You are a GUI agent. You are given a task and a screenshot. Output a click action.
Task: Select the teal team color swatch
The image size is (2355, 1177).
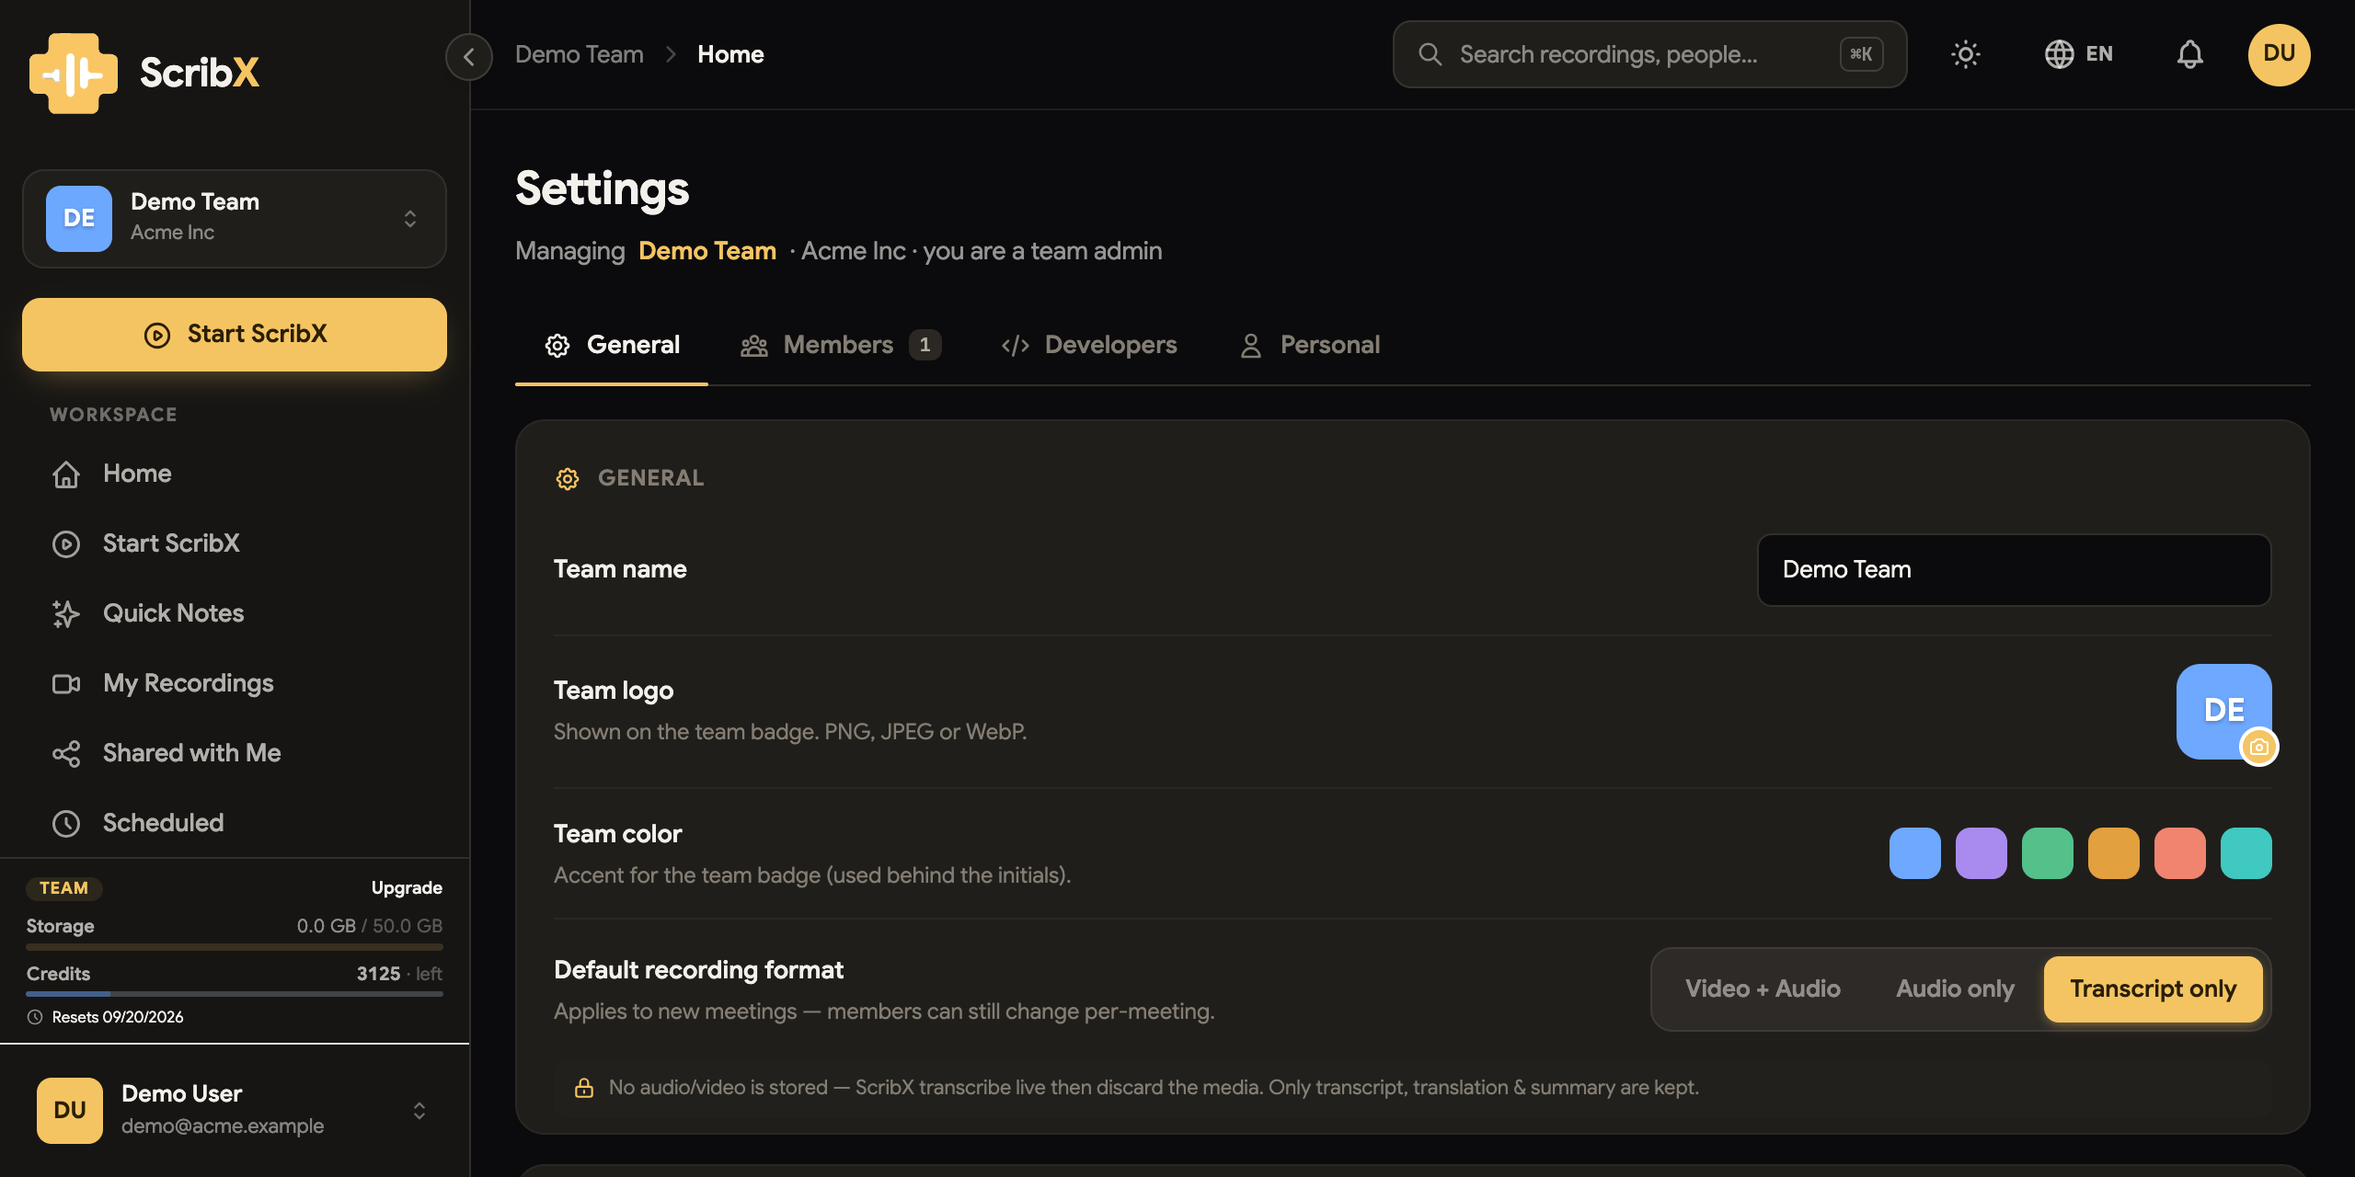[x=2246, y=853]
